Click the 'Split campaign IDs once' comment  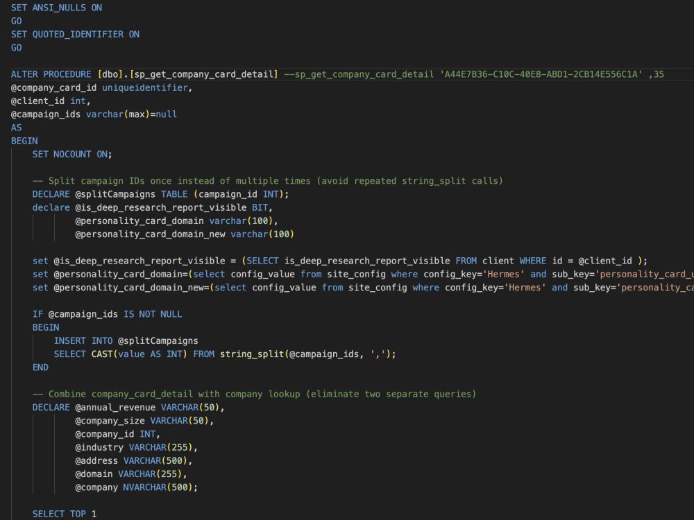click(268, 181)
